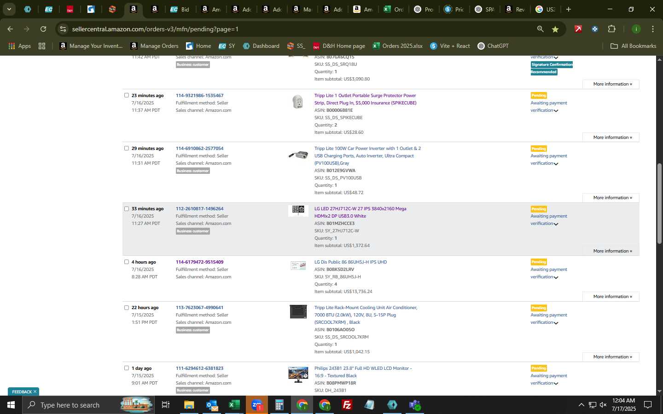
Task: Open order 112-2610817-1496264 link
Action: pyautogui.click(x=199, y=208)
